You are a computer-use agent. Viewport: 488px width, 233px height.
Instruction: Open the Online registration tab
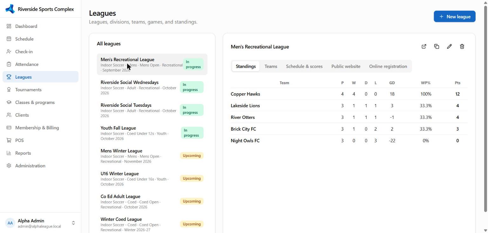[388, 66]
